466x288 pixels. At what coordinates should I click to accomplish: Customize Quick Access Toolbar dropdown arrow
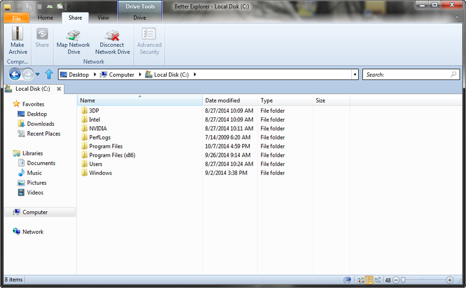click(x=69, y=7)
